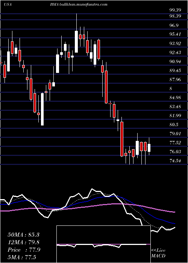Select the 84.98 price axis label
Image resolution: width=188 pixels, height=263 pixels.
click(x=175, y=98)
